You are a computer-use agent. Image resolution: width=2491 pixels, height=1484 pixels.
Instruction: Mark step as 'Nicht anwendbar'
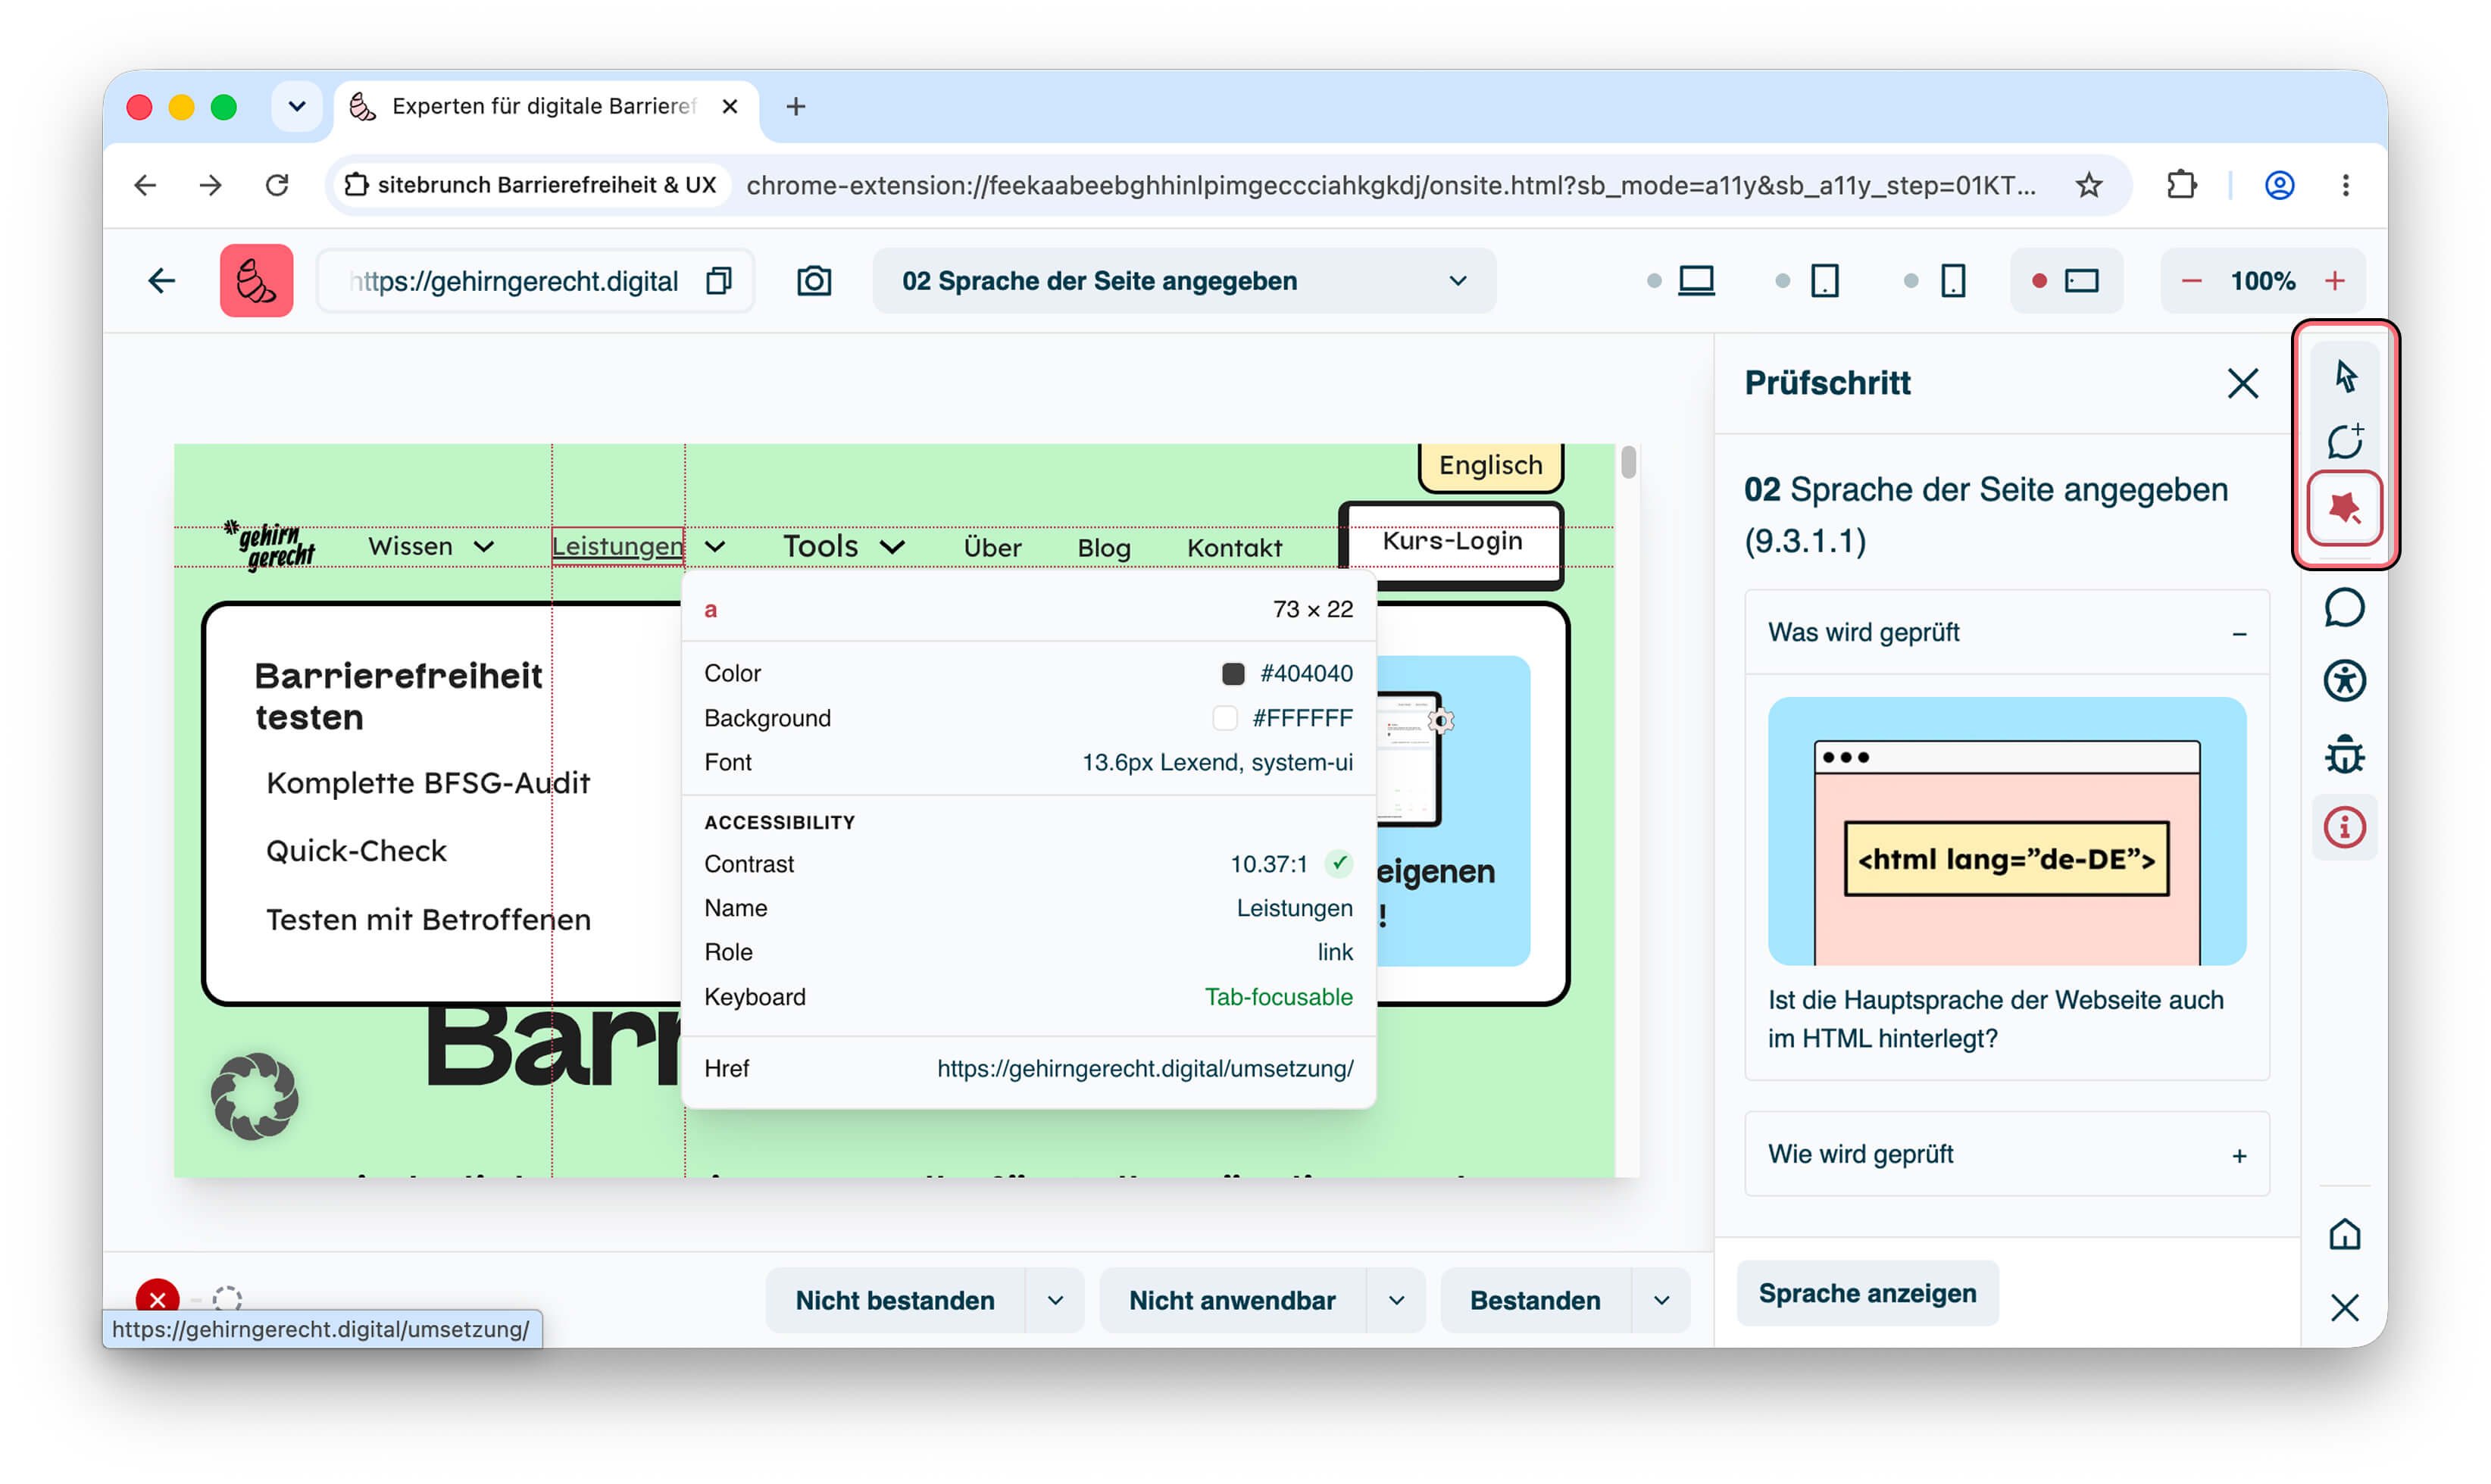(x=1232, y=1300)
